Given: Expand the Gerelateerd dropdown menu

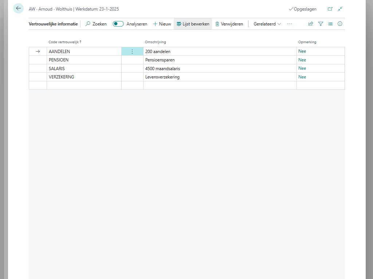Looking at the screenshot, I should (267, 24).
